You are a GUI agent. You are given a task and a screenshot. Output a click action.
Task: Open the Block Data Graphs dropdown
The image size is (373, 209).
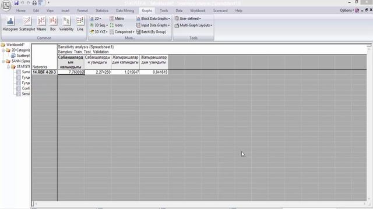153,19
